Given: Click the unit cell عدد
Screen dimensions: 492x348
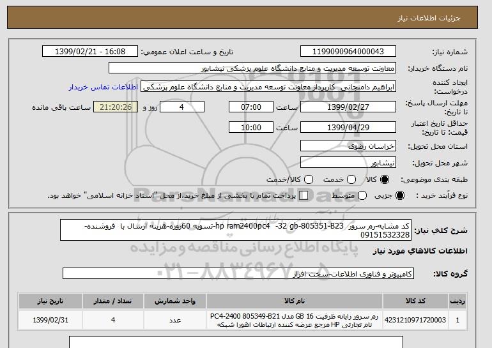Looking at the screenshot, I should [175, 320].
